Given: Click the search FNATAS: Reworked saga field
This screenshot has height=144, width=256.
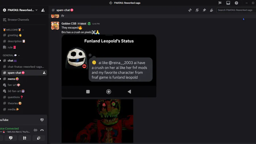Looking at the screenshot, I should point(236,10).
